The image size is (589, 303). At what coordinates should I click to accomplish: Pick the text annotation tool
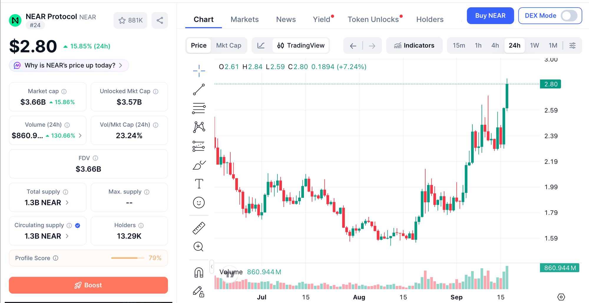199,184
